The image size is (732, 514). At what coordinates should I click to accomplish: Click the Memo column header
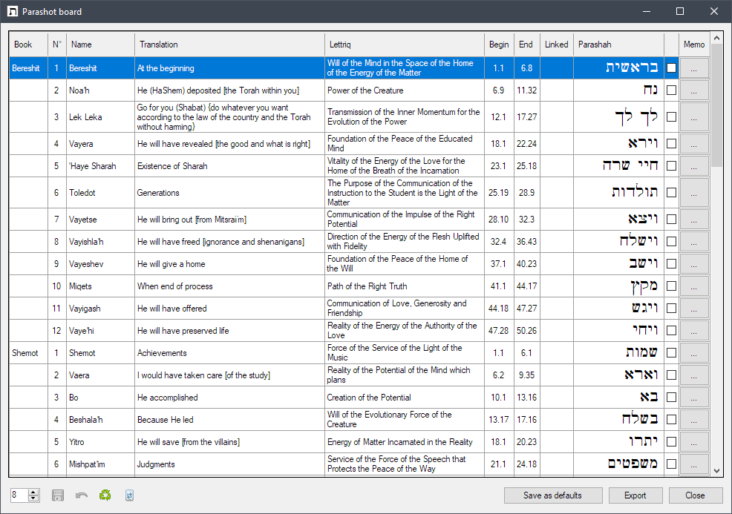(x=694, y=45)
